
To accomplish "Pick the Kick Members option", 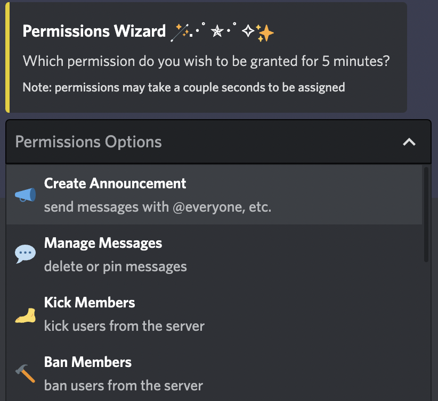I will coord(214,314).
